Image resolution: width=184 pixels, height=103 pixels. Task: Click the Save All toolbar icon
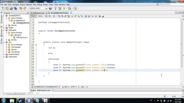coord(15,8)
